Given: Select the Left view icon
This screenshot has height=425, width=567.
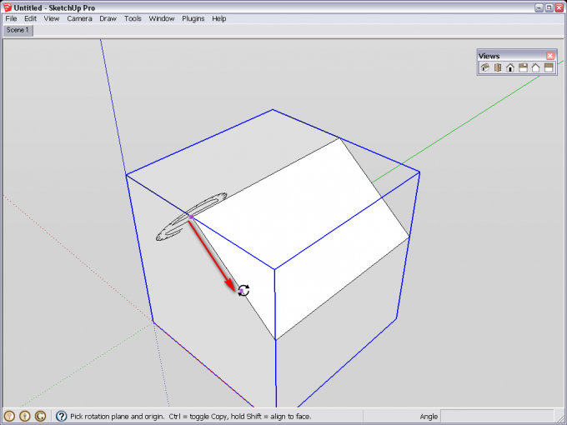Looking at the screenshot, I should 549,68.
